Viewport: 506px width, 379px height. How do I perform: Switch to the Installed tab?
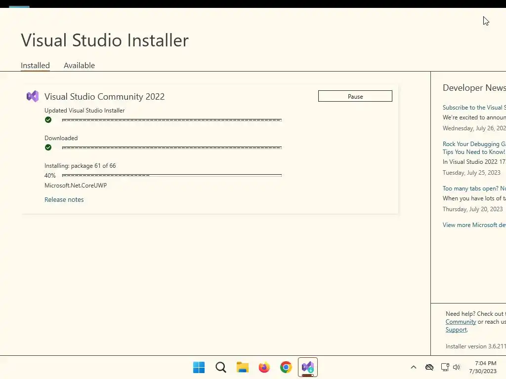[35, 66]
